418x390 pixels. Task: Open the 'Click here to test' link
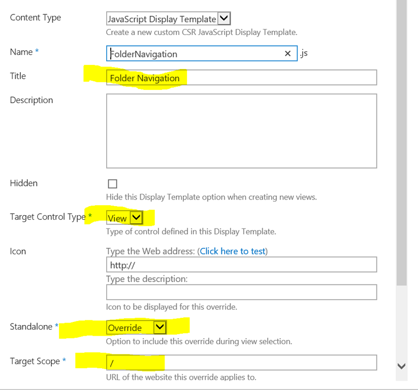coord(233,251)
